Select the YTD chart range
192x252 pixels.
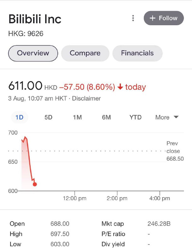pyautogui.click(x=135, y=117)
